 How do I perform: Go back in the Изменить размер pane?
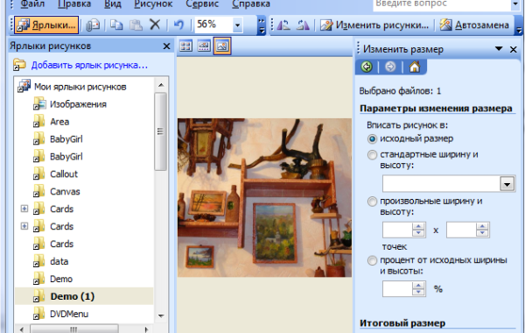(x=367, y=67)
